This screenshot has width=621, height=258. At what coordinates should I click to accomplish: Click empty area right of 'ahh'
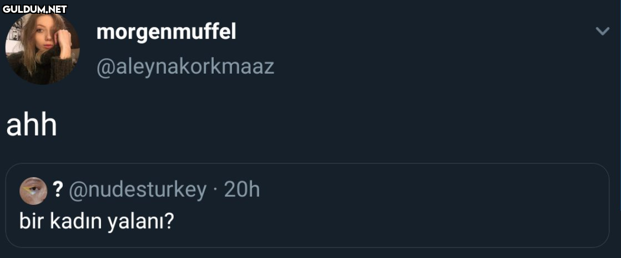tap(317, 126)
